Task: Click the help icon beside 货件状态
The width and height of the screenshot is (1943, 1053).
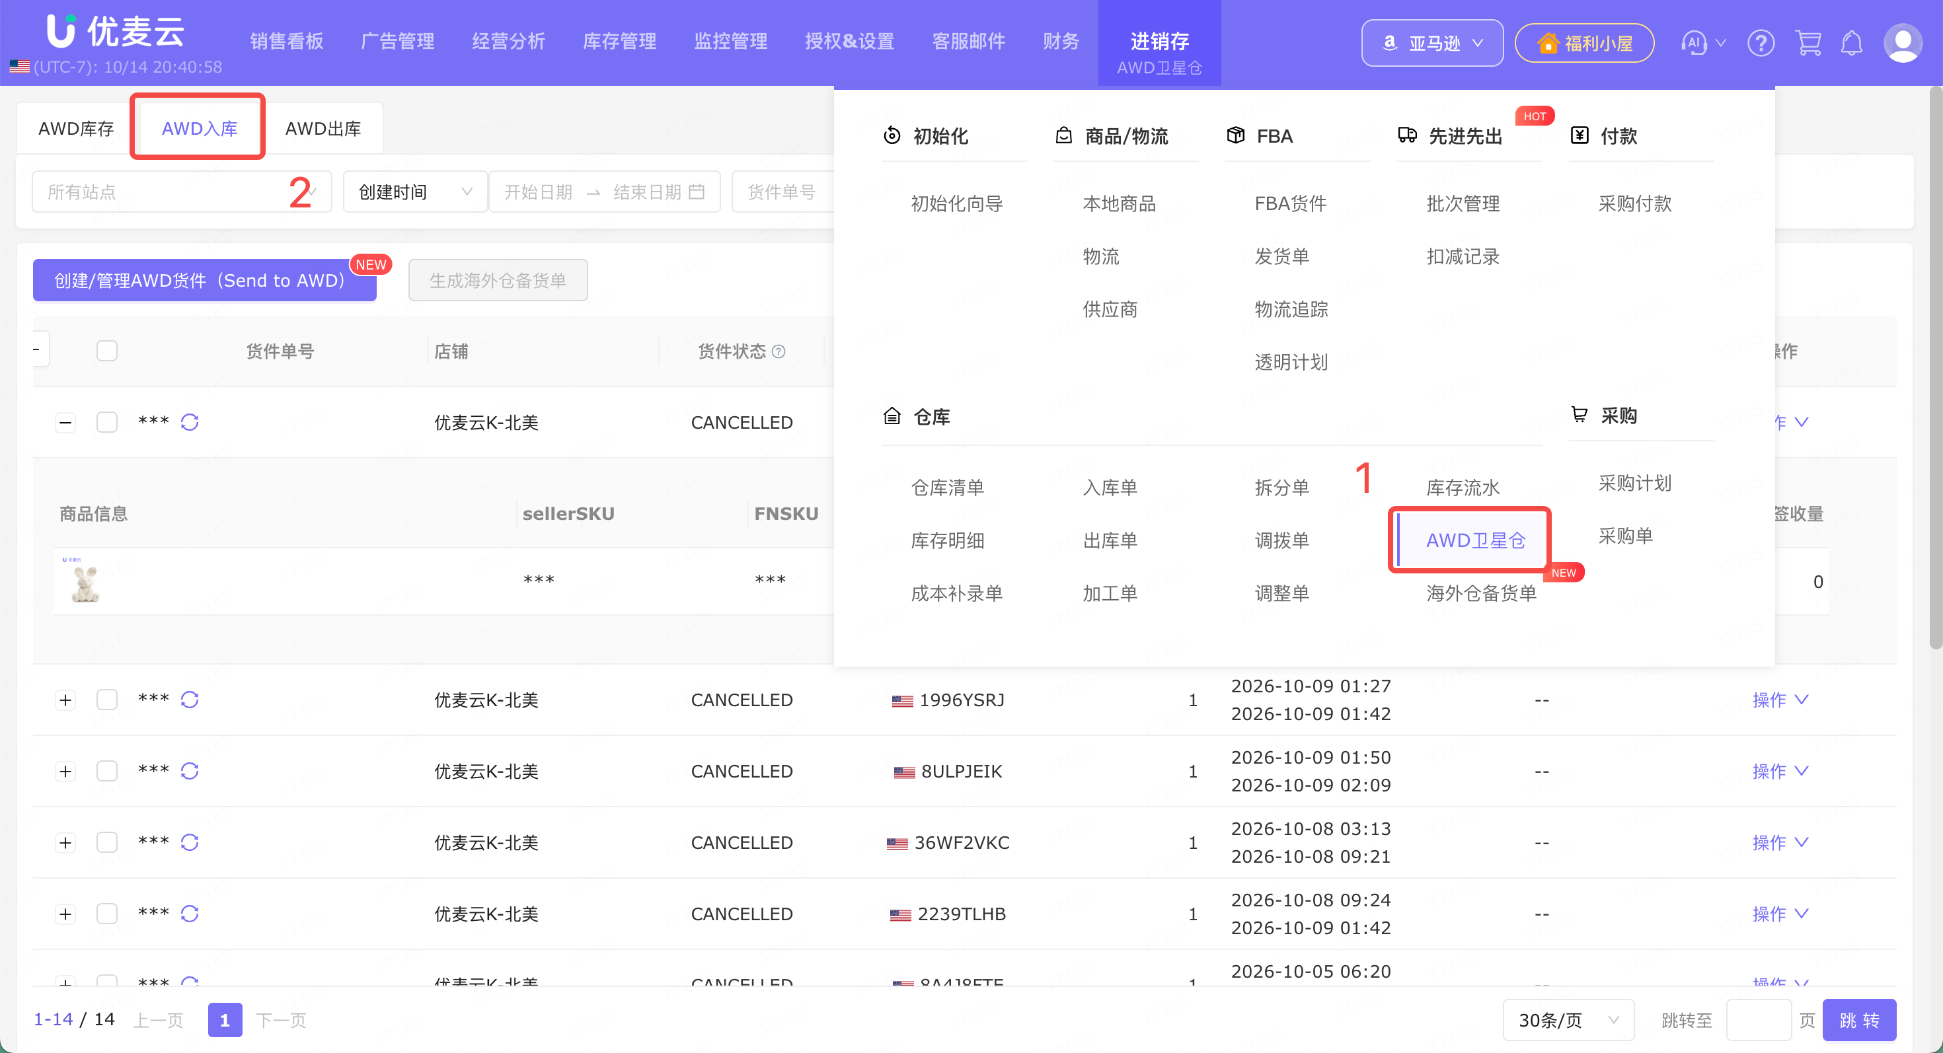Action: pos(779,351)
